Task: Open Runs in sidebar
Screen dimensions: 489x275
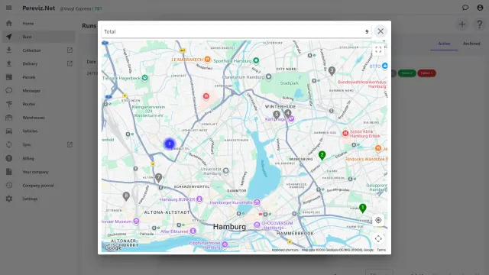Action: pos(39,37)
